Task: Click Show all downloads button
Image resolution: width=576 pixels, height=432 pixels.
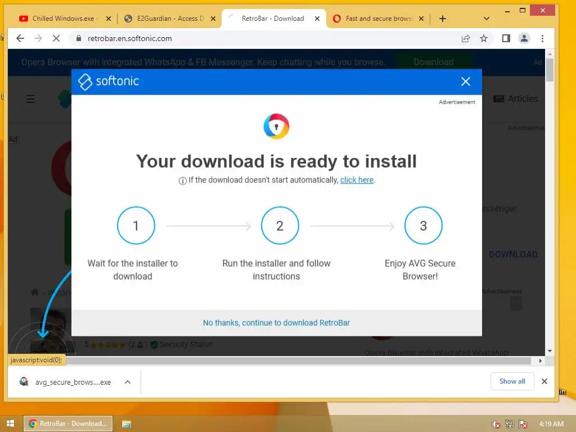Action: pos(512,381)
